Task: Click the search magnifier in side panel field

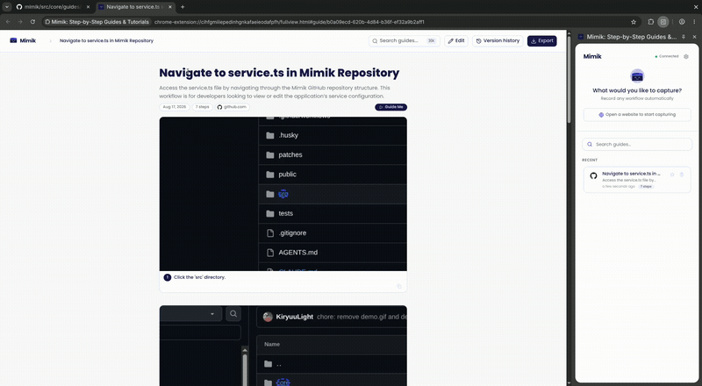Action: (x=590, y=144)
